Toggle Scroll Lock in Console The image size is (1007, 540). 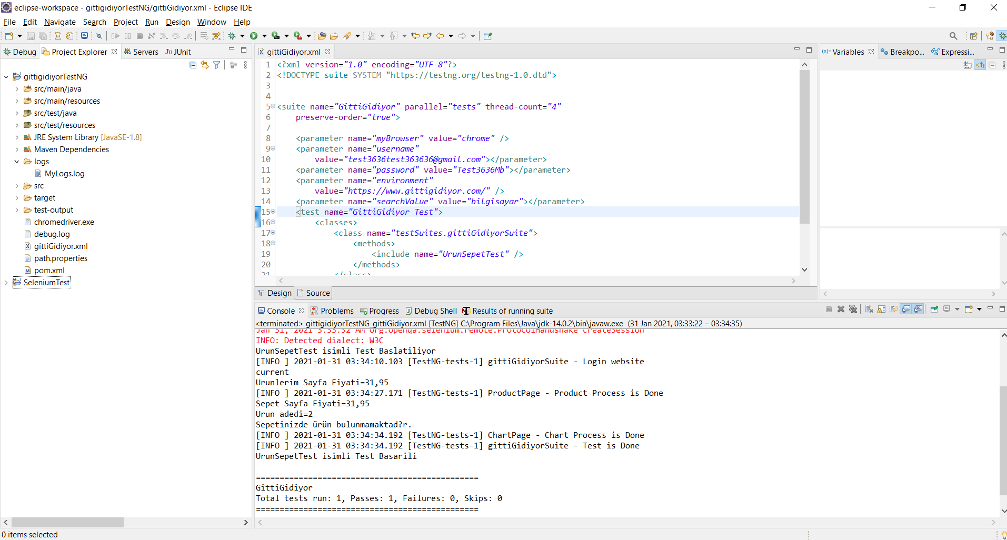pyautogui.click(x=881, y=309)
